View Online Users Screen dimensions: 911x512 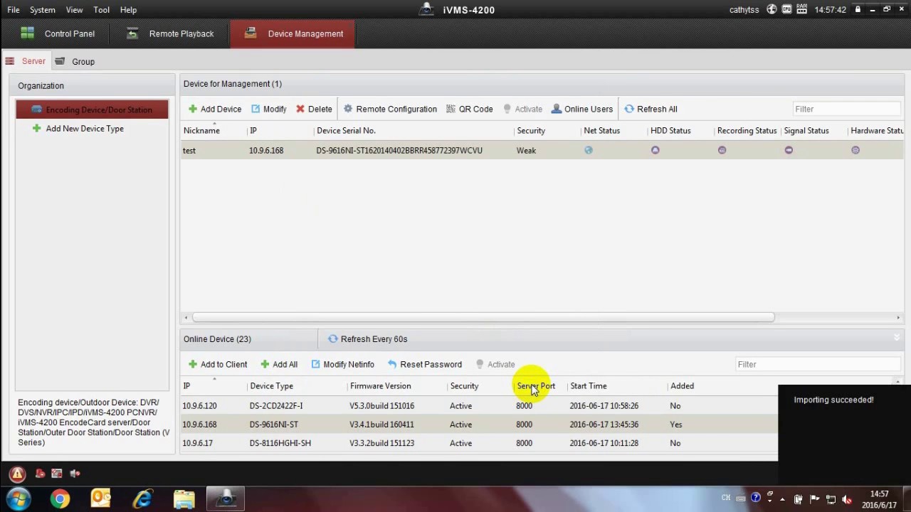(x=582, y=109)
